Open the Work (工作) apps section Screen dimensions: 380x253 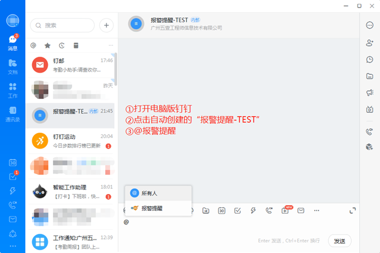click(13, 91)
